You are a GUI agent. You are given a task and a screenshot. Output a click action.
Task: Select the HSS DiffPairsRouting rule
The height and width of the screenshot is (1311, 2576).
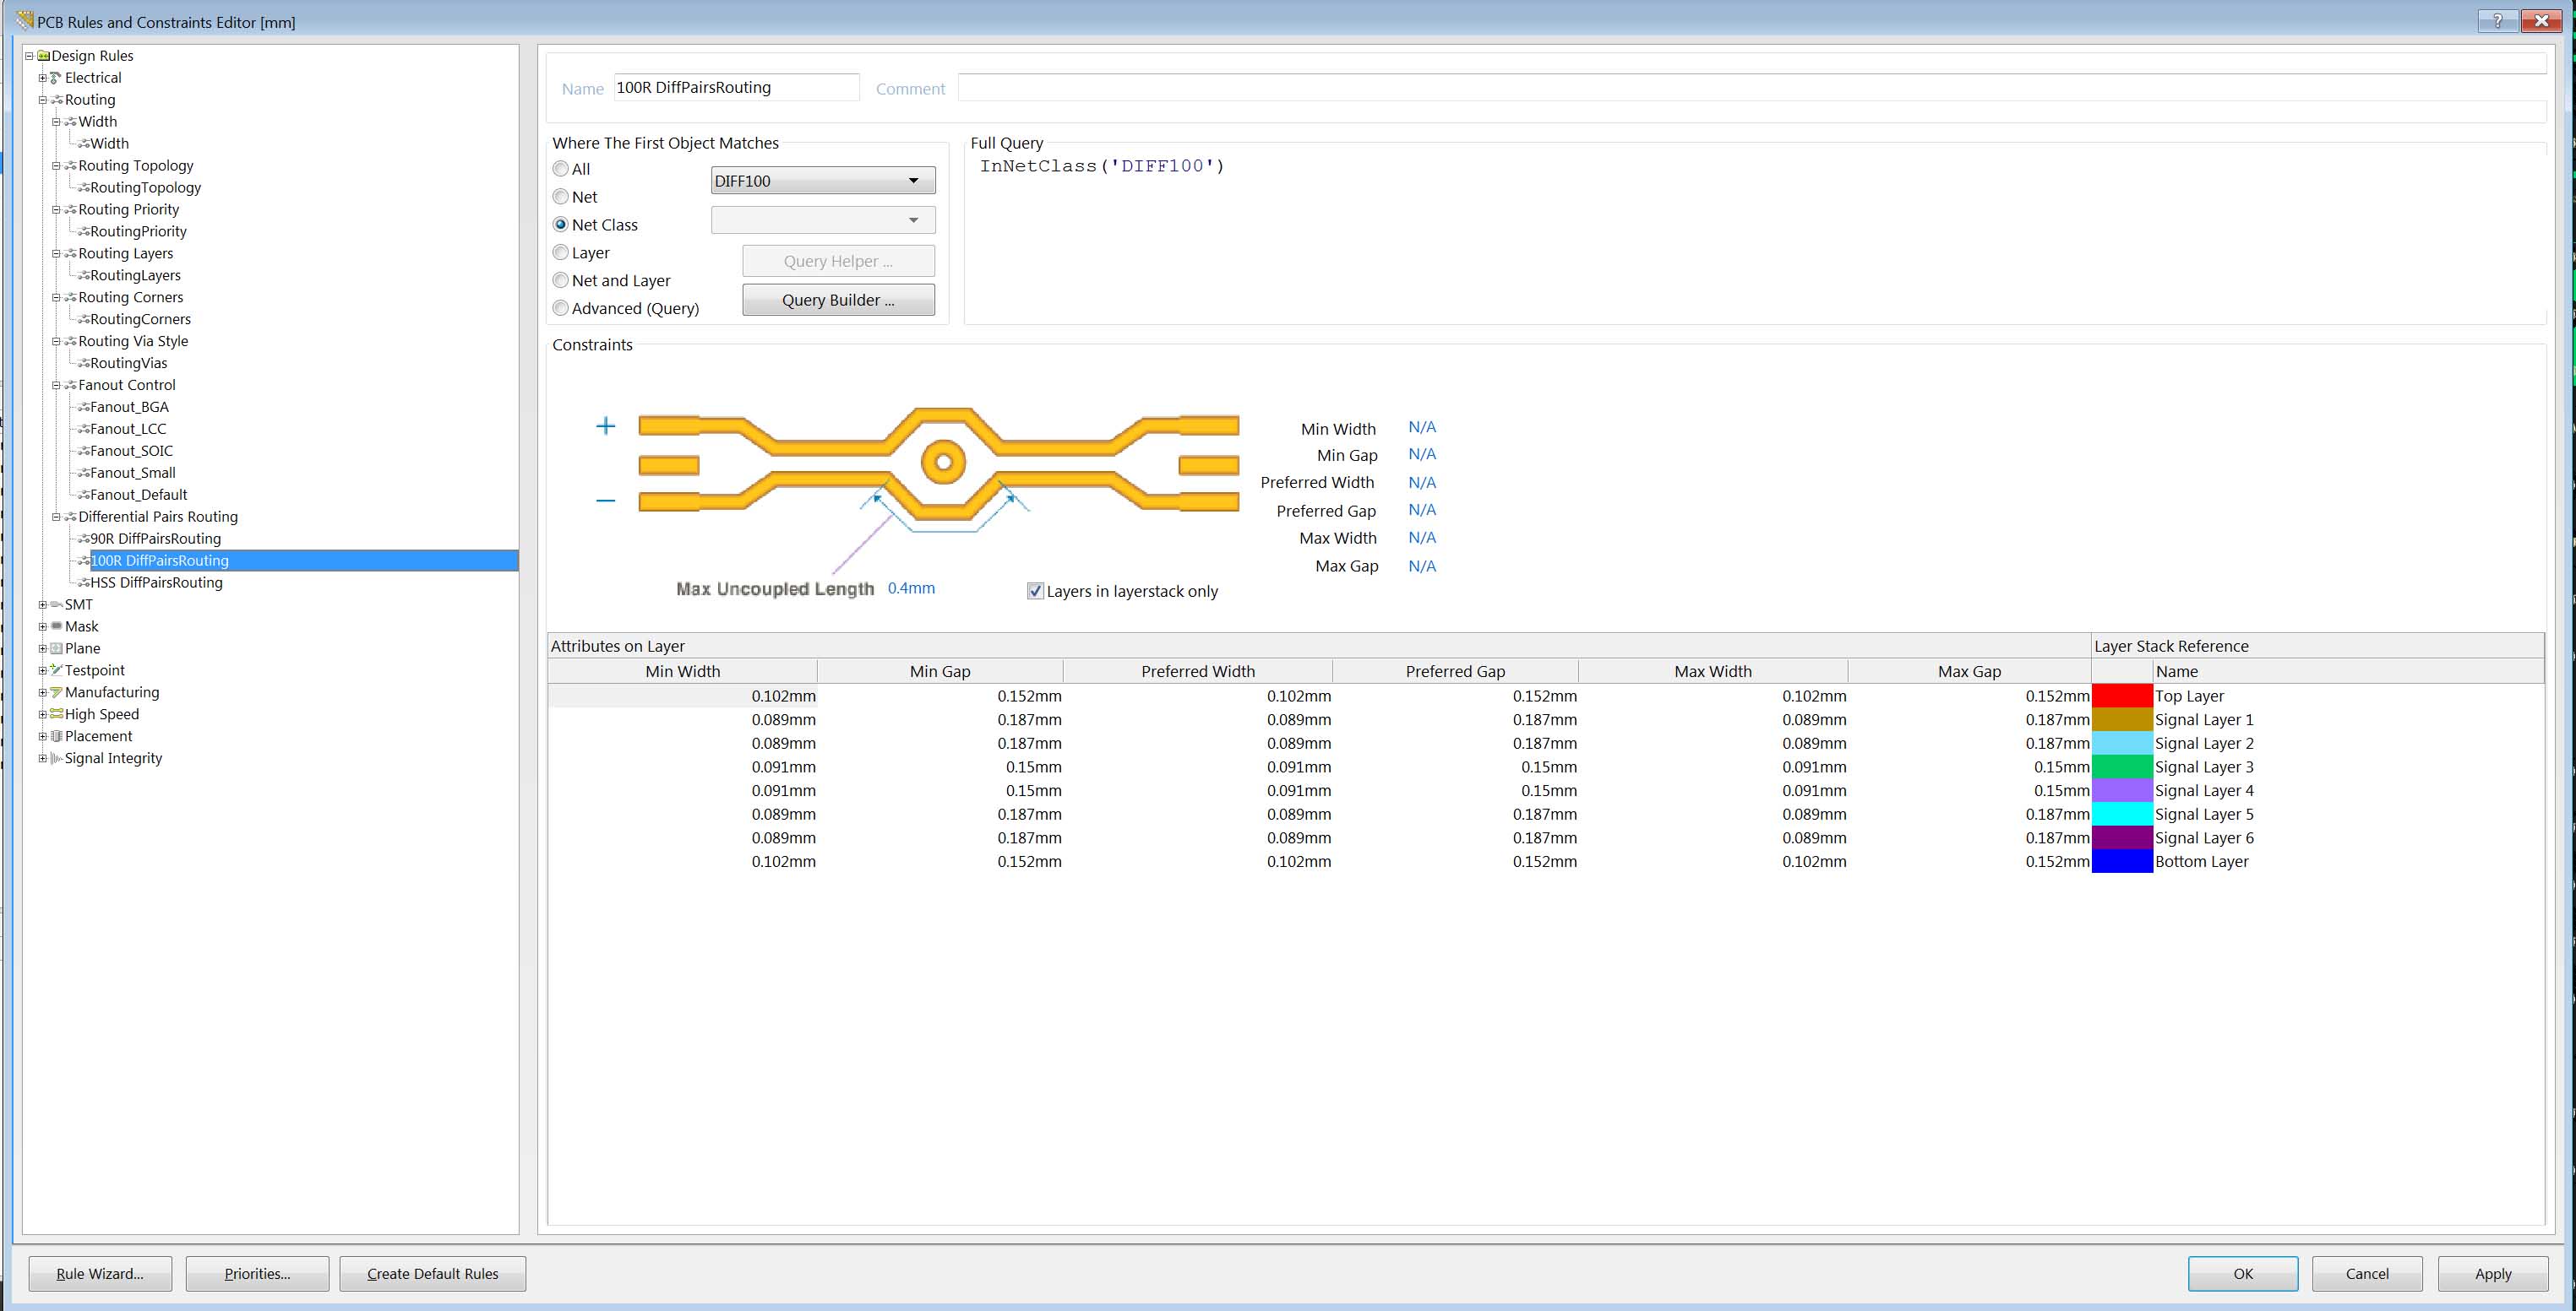[x=156, y=582]
